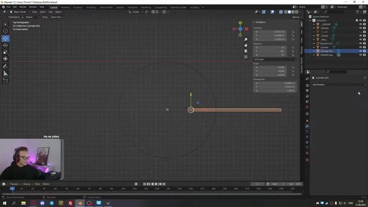Toggle snapping magnet in header
Screen dimensions: 368x207
(153, 11)
